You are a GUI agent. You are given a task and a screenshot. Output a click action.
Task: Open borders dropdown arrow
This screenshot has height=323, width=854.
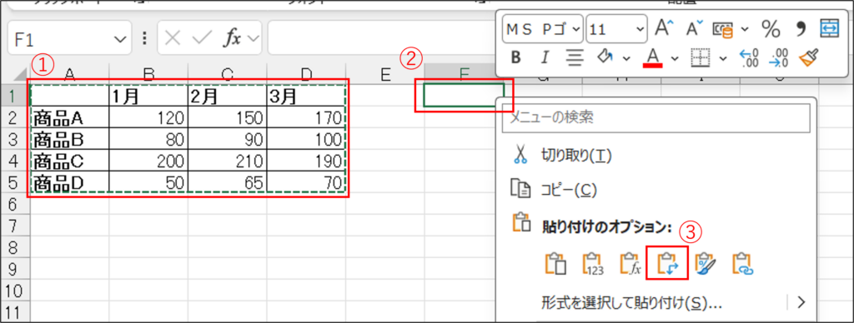(x=723, y=58)
